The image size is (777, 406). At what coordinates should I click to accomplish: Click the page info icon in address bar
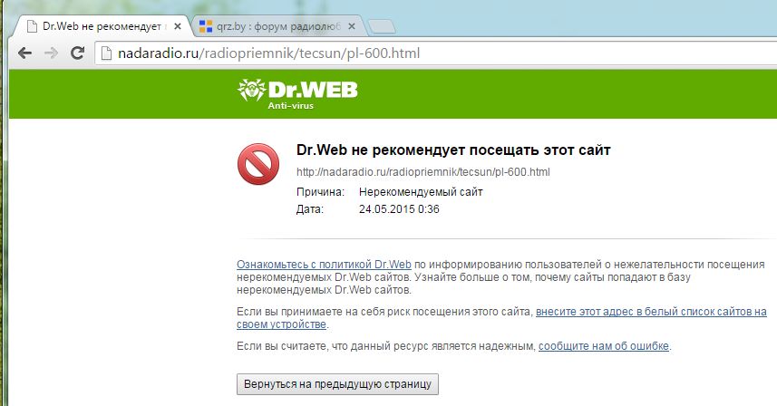(x=106, y=53)
